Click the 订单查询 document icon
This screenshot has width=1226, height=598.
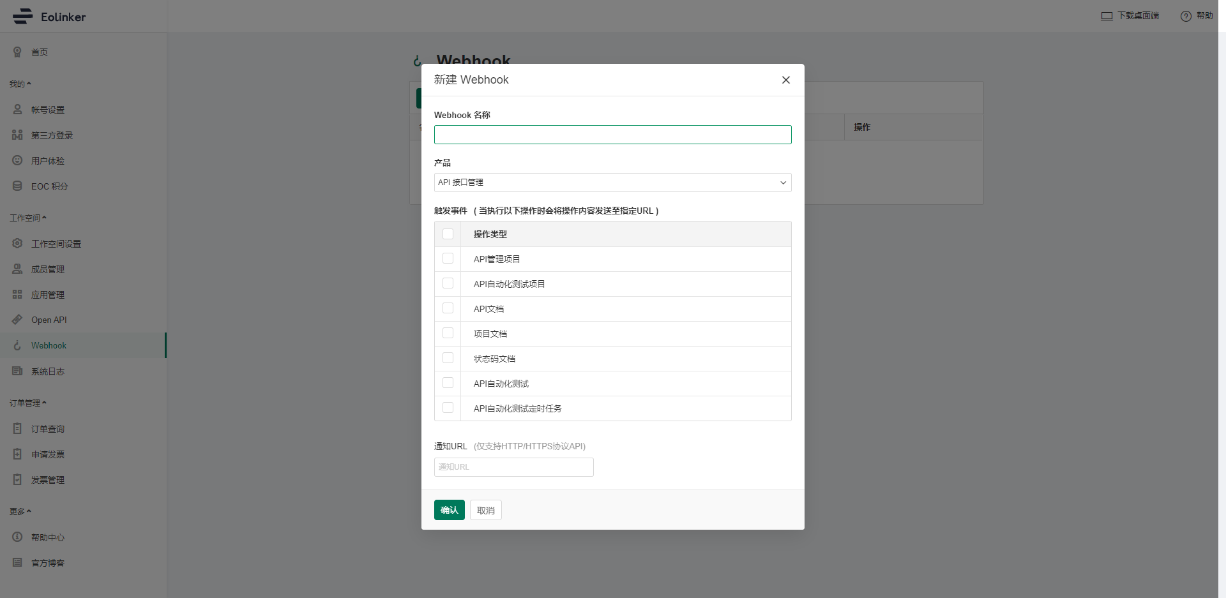click(x=17, y=428)
